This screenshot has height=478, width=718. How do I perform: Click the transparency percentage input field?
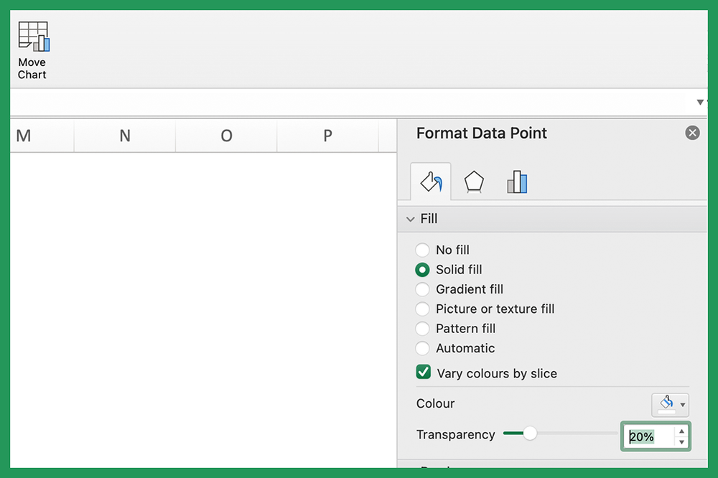click(650, 436)
